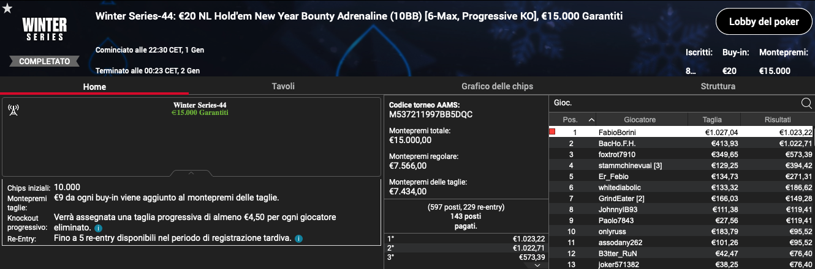815x269 pixels.
Task: Open the Re-Entry info icon
Action: click(298, 238)
